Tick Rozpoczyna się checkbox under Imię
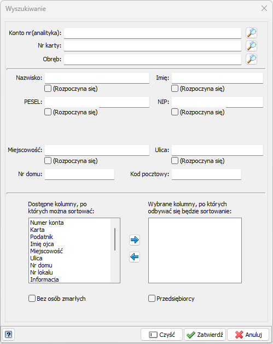The height and width of the screenshot is (344, 273). click(175, 89)
